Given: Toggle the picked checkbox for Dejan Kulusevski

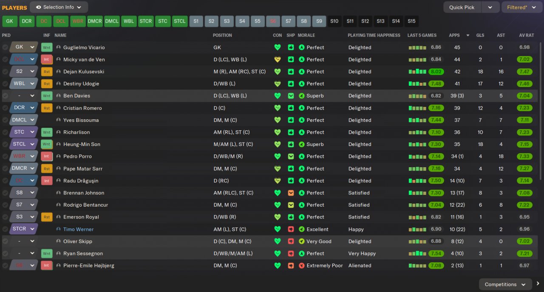Looking at the screenshot, I should pyautogui.click(x=5, y=72).
